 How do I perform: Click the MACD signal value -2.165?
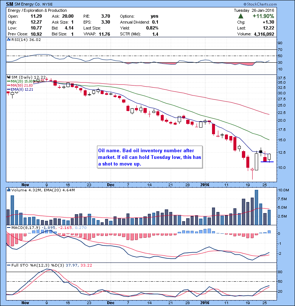65,227
